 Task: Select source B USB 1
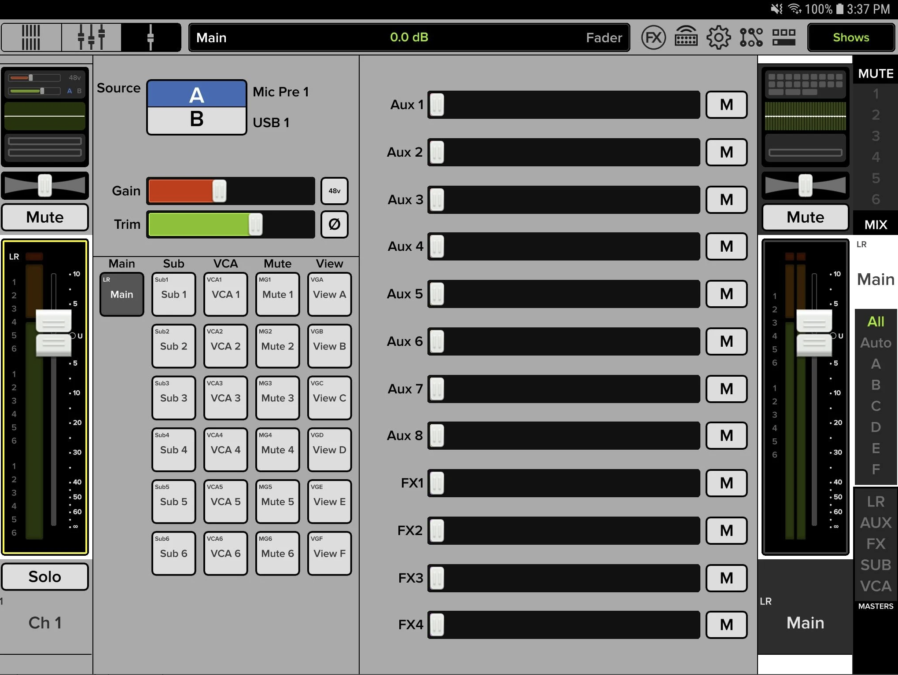click(196, 120)
